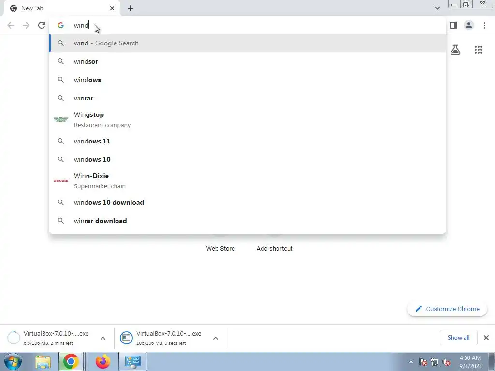Screen dimensions: 495x371
Task: Select the Wingstop restaurant suggestion
Action: point(247,120)
